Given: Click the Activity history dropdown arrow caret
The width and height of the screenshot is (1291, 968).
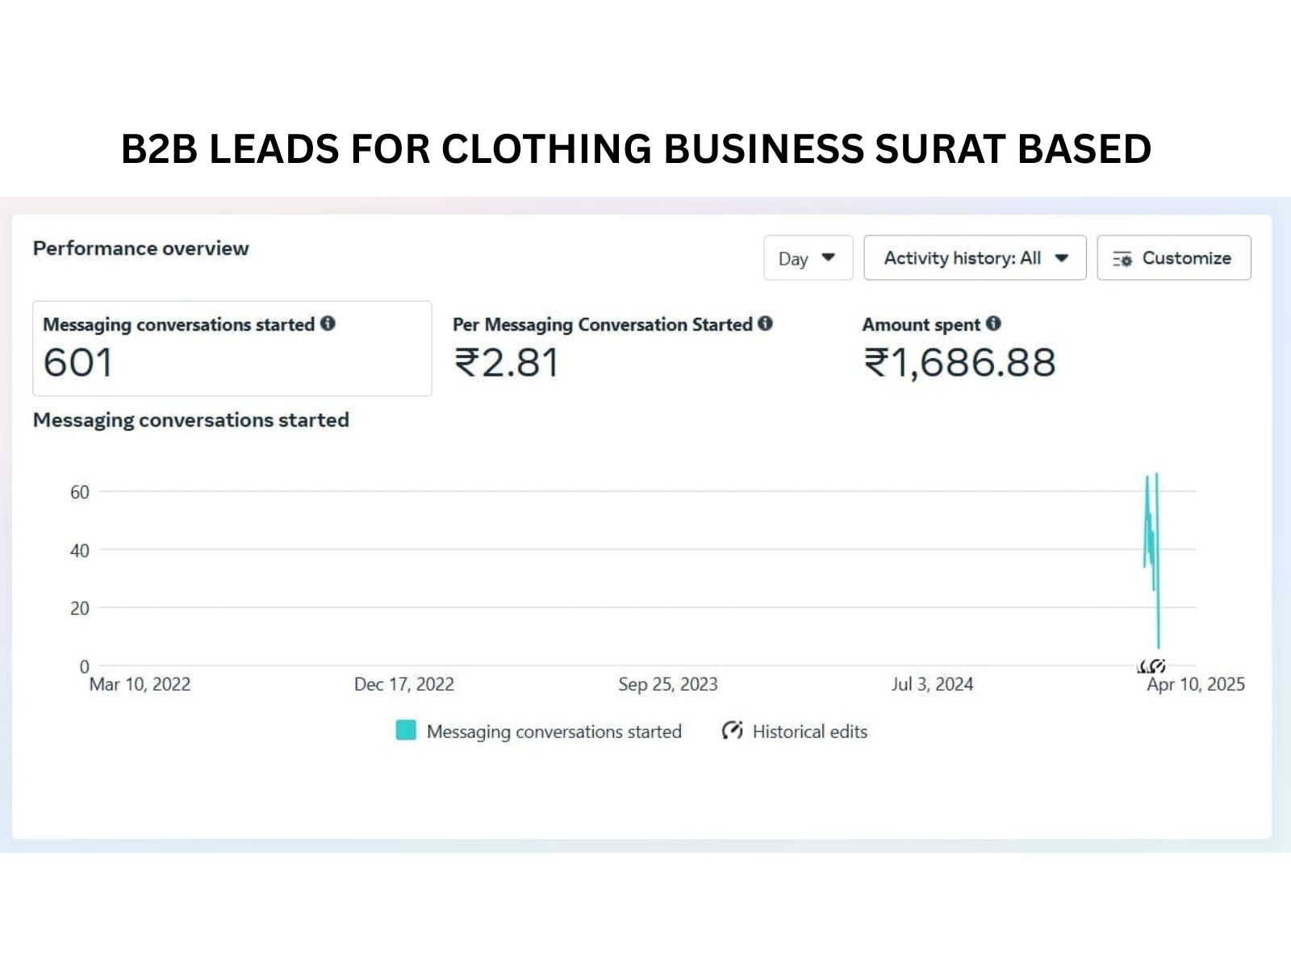Looking at the screenshot, I should [x=1062, y=258].
